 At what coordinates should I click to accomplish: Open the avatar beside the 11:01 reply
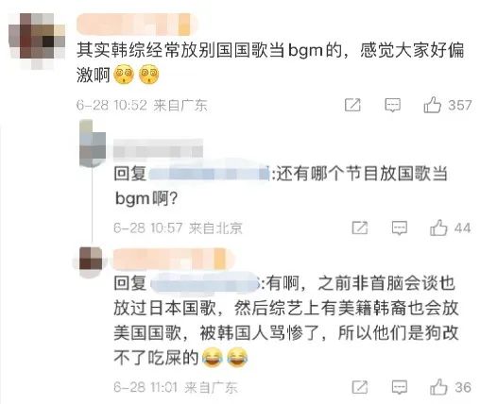click(91, 261)
